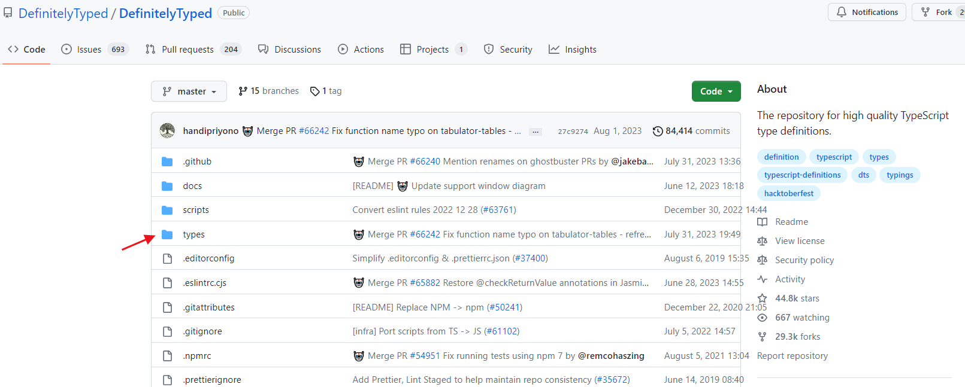Screen dimensions: 965x387
Task: Open PR #54951 link in .npmrc row
Action: coord(425,356)
